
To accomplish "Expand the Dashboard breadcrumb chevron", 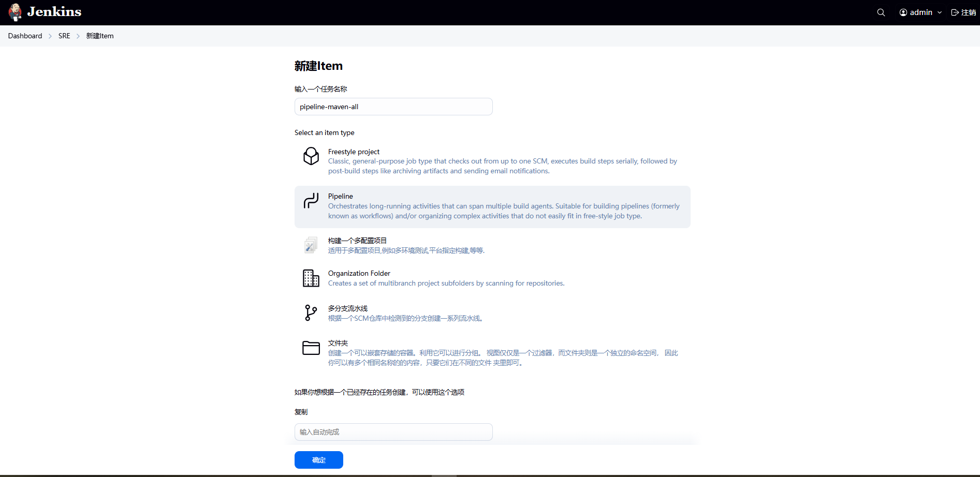I will [50, 36].
